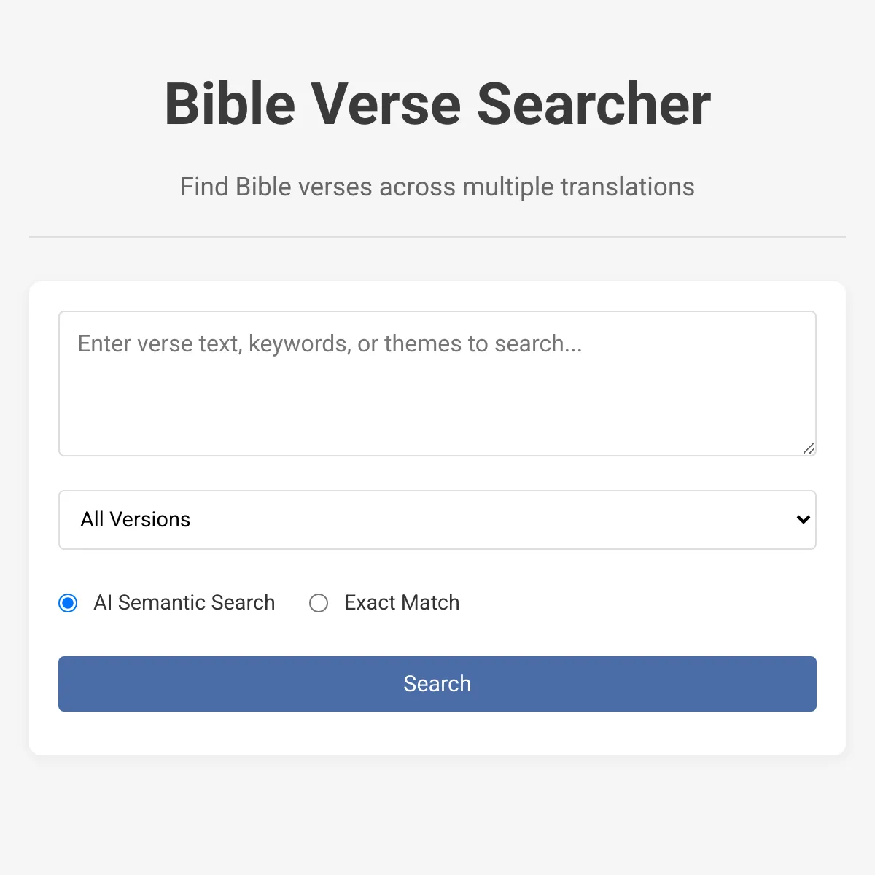This screenshot has height=875, width=875.
Task: Focus the "Enter verse text" placeholder field
Action: (330, 344)
